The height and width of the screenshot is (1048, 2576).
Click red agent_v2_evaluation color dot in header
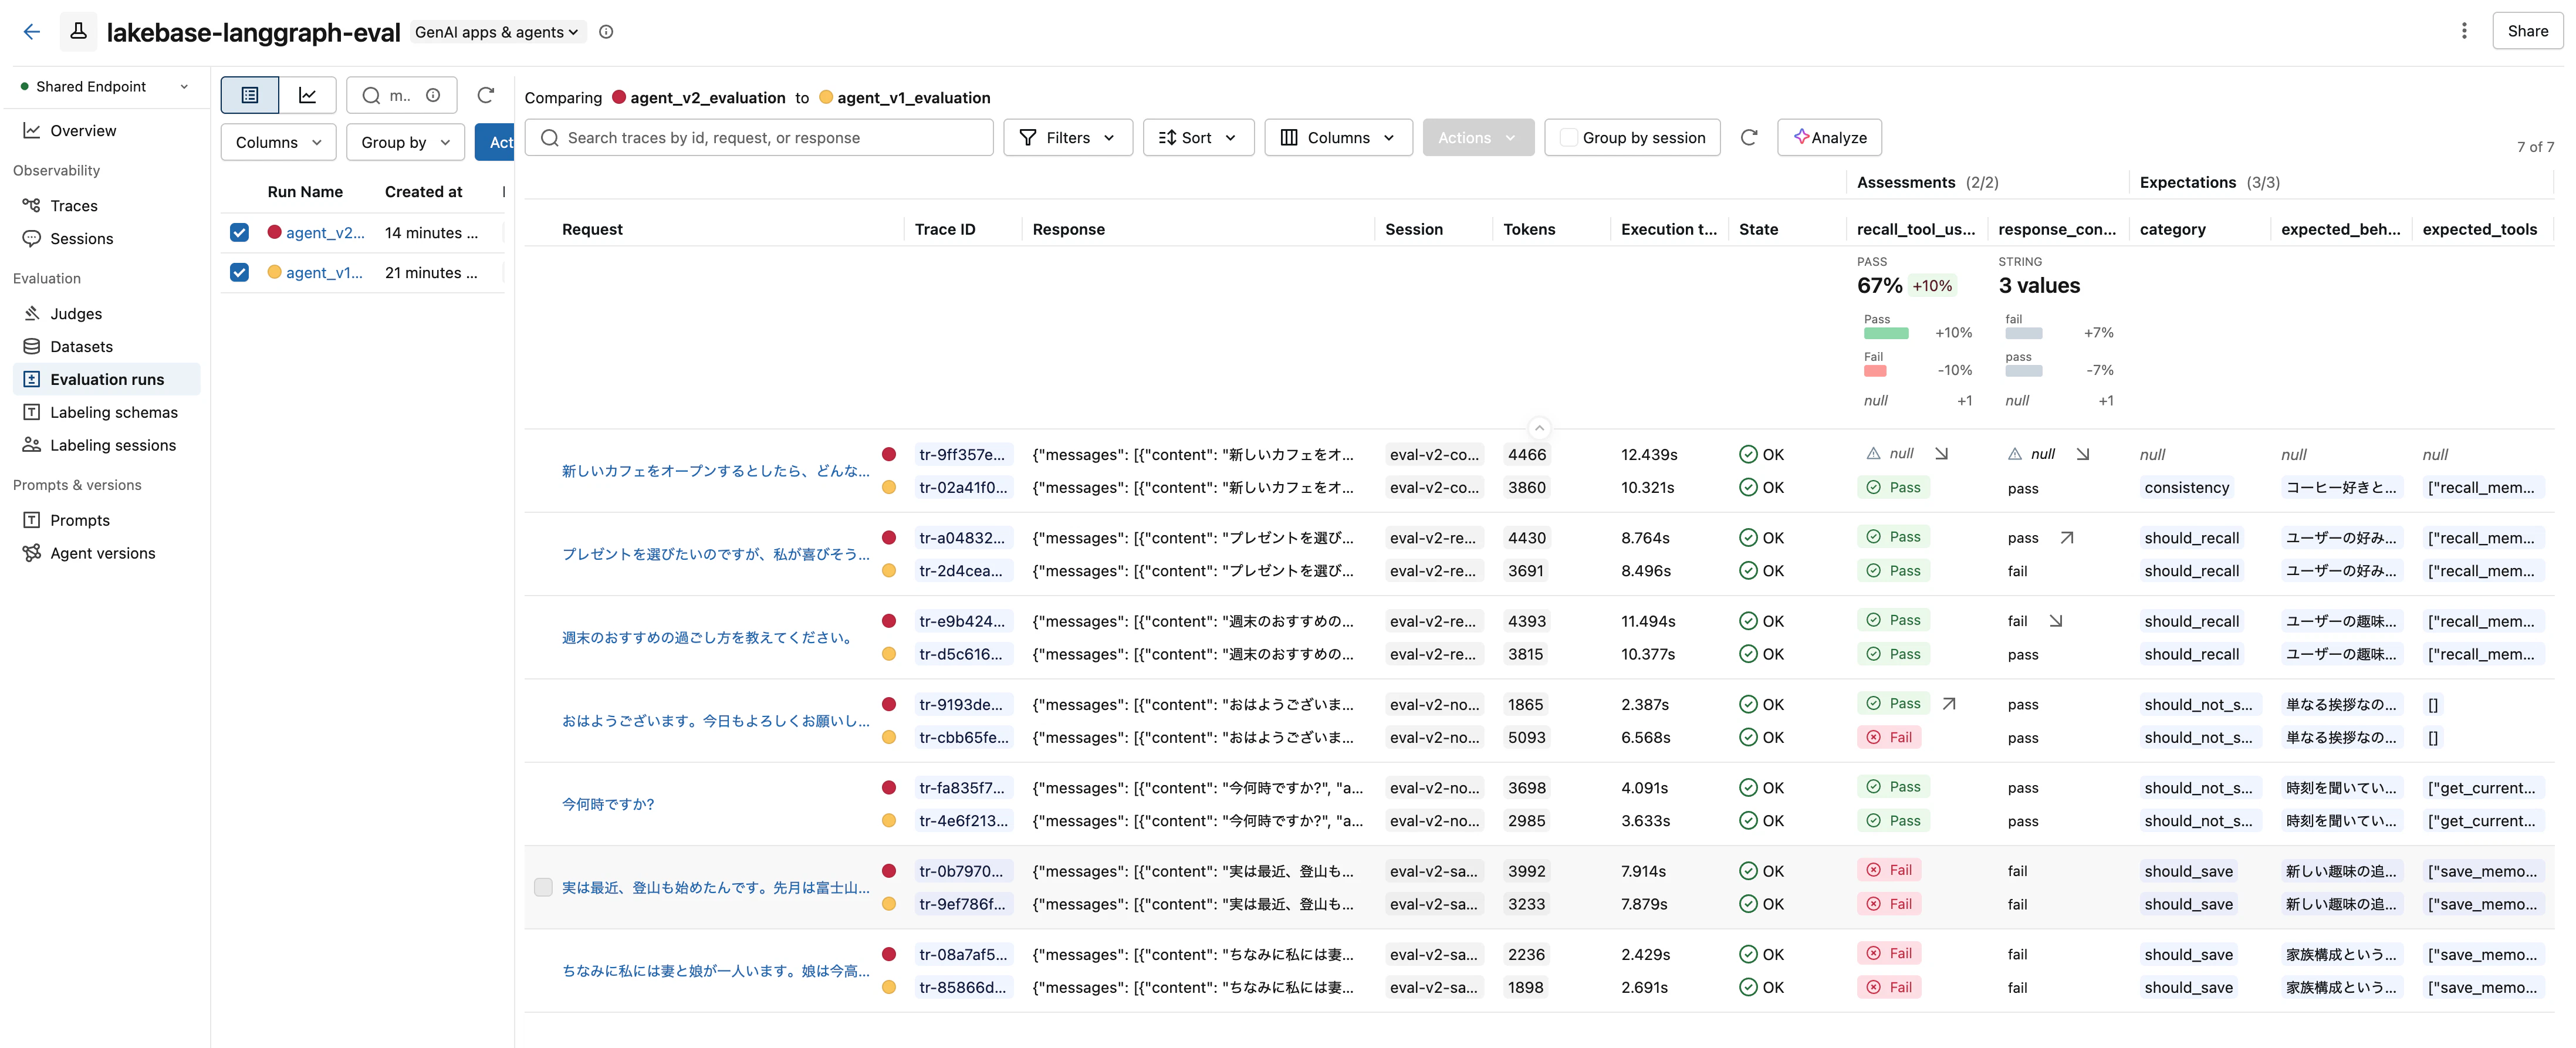pyautogui.click(x=619, y=97)
